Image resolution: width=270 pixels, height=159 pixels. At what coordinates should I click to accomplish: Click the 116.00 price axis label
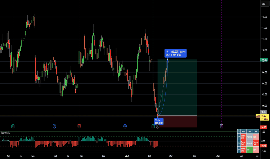point(264,17)
